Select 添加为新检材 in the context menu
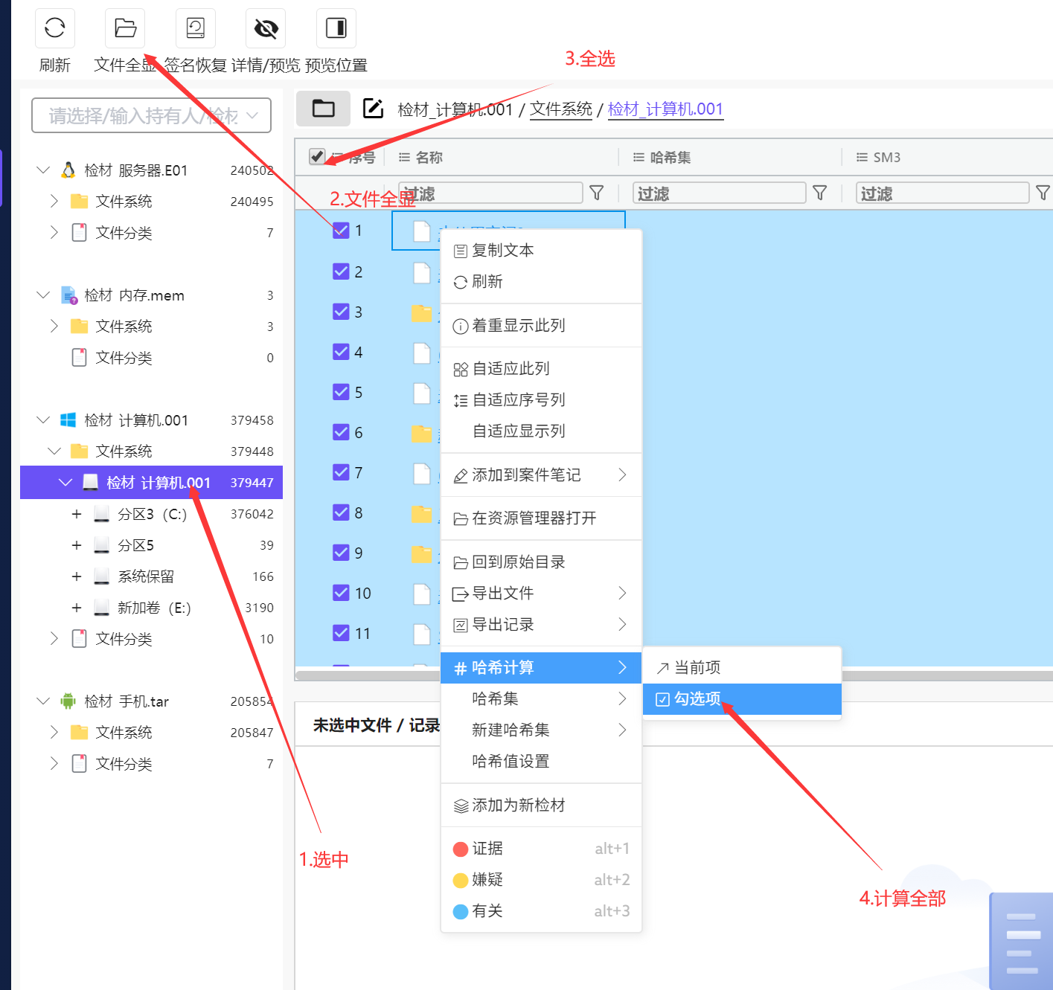Viewport: 1053px width, 990px height. tap(541, 805)
